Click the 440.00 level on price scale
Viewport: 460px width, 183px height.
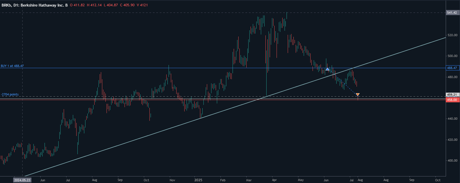tap(453, 119)
